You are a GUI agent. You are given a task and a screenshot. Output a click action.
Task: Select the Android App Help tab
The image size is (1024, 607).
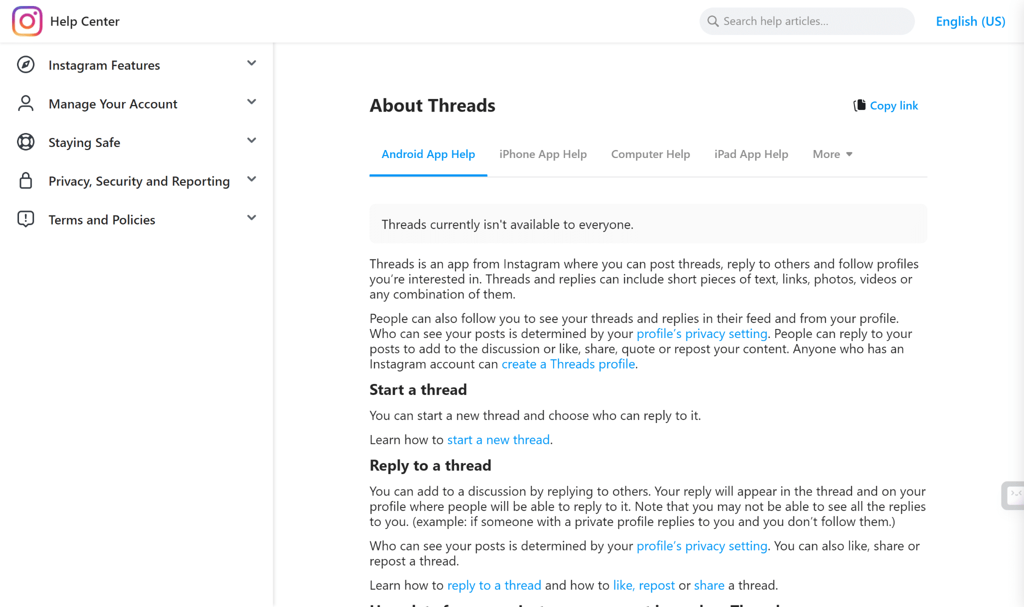pos(428,153)
